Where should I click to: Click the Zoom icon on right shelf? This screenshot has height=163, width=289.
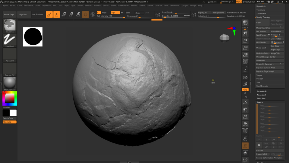(x=245, y=41)
